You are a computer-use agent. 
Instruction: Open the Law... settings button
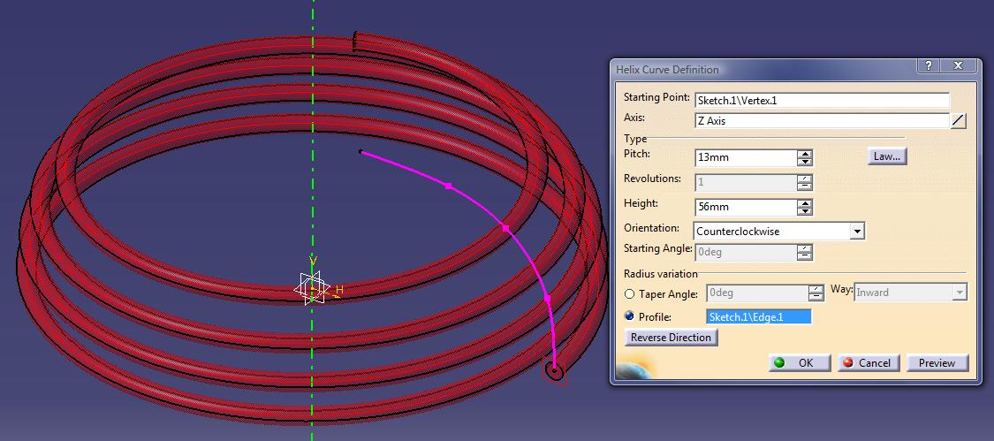pos(887,156)
